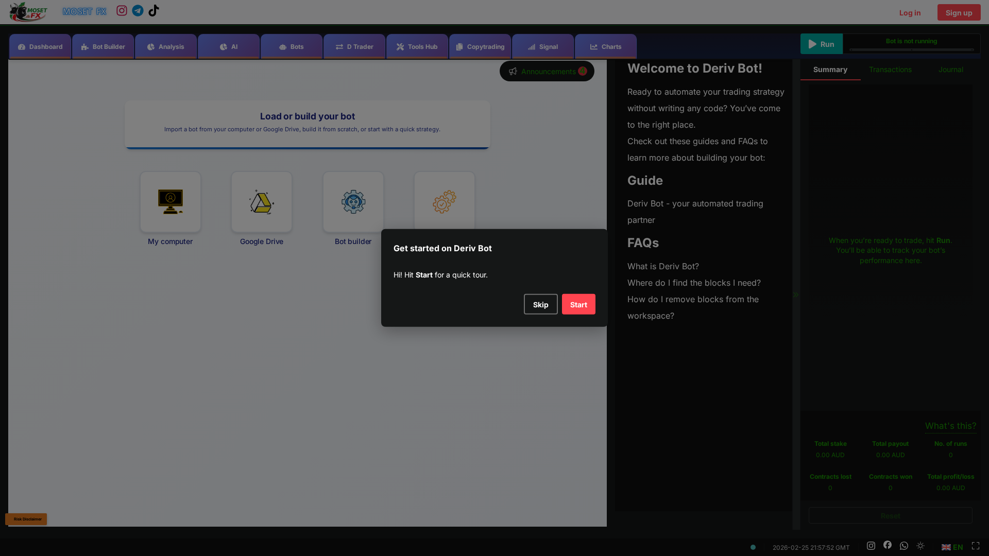Open the Bot Builder tab icon
Screen dimensions: 989x556
[84, 46]
